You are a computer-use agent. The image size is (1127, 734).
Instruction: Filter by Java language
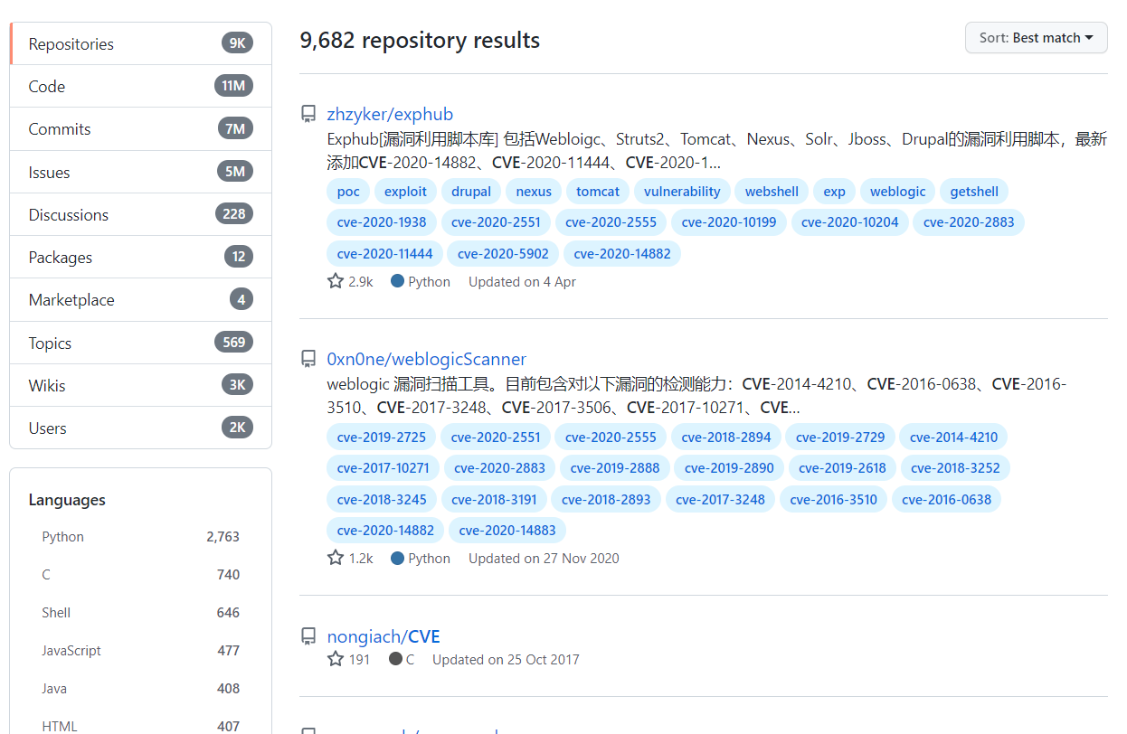140,688
